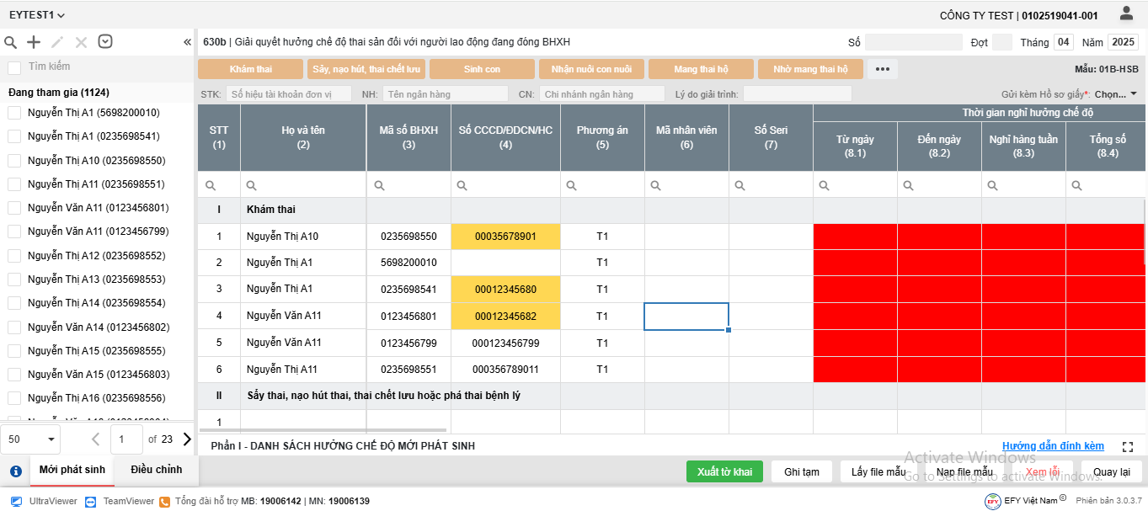The image size is (1148, 511).
Task: Click the add employee plus icon
Action: (x=34, y=42)
